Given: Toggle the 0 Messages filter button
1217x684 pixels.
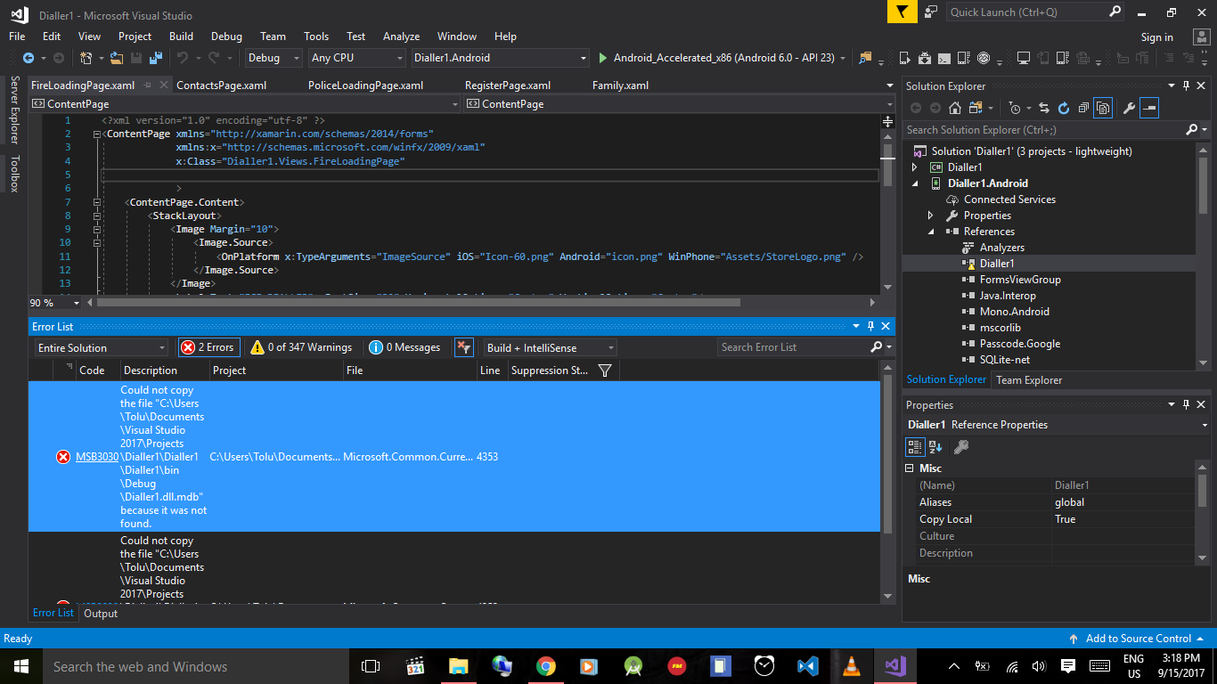Looking at the screenshot, I should tap(405, 347).
